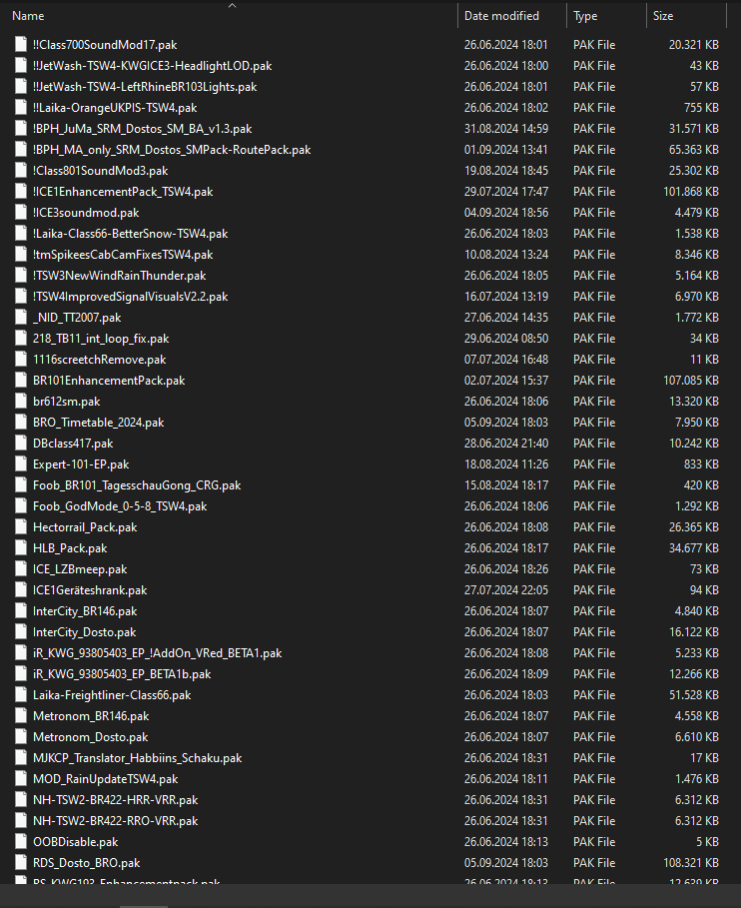Sort files by Date modified column header
The width and height of the screenshot is (741, 908).
[x=501, y=16]
